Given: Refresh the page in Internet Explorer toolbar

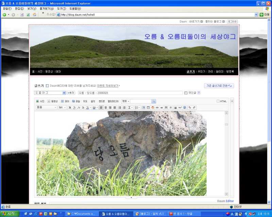Looking at the screenshot, I should click(28, 15).
